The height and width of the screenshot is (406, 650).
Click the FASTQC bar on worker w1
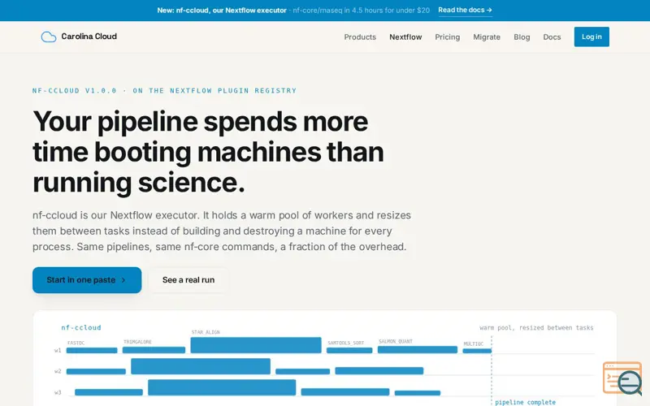point(92,350)
